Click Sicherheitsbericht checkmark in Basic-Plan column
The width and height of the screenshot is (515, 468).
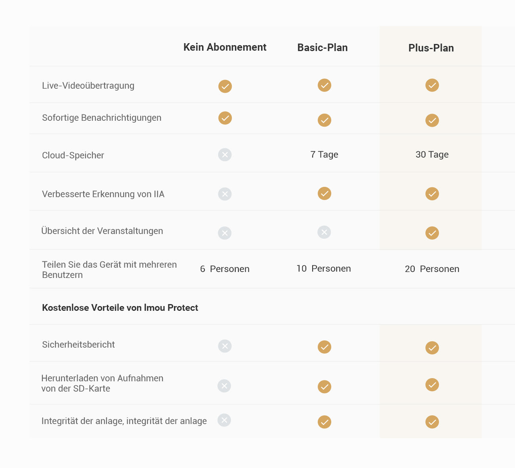pyautogui.click(x=324, y=347)
